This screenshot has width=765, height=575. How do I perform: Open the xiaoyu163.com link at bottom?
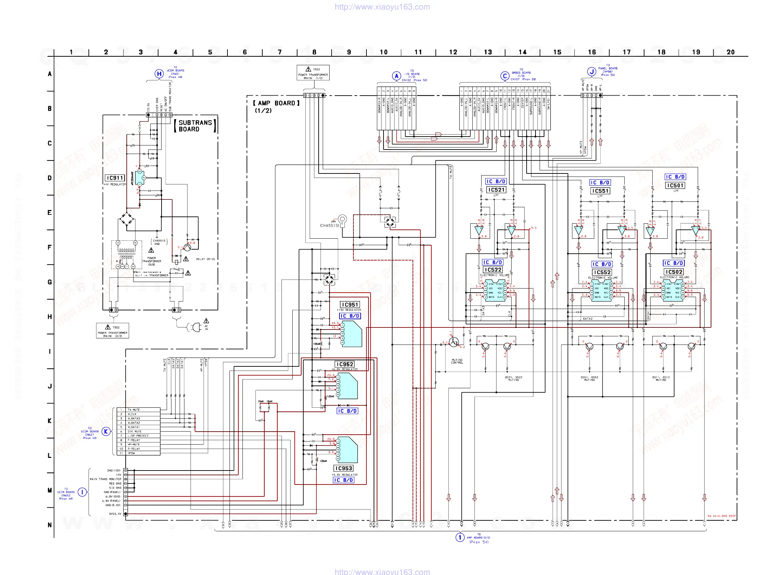coord(382,572)
